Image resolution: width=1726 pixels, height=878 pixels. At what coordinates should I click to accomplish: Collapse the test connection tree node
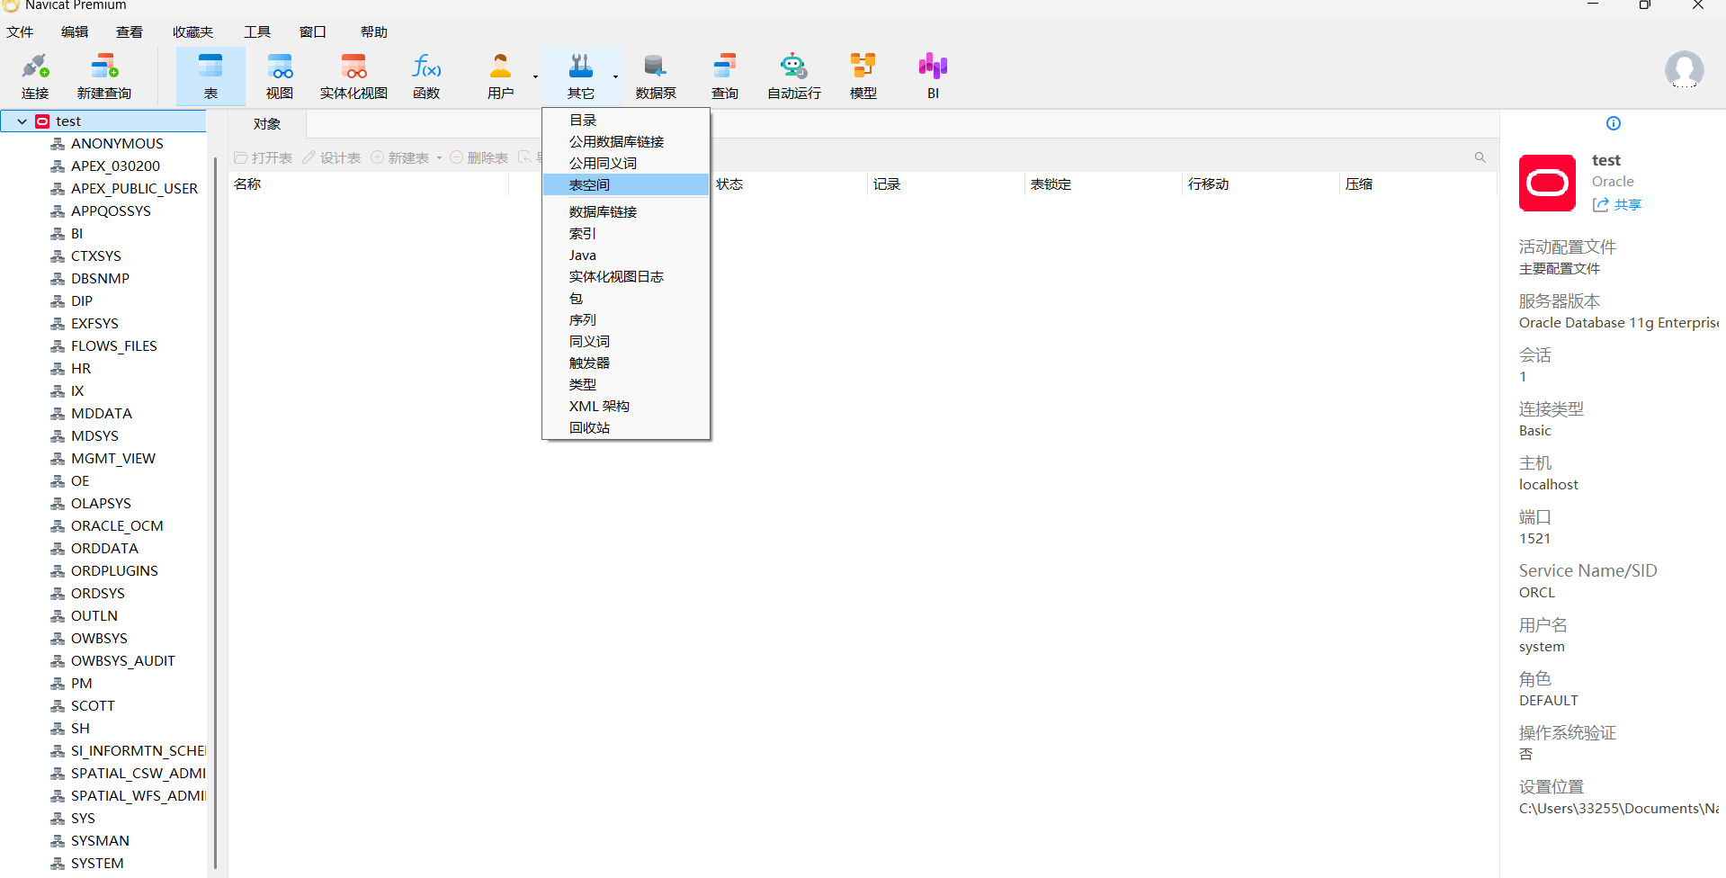point(22,121)
